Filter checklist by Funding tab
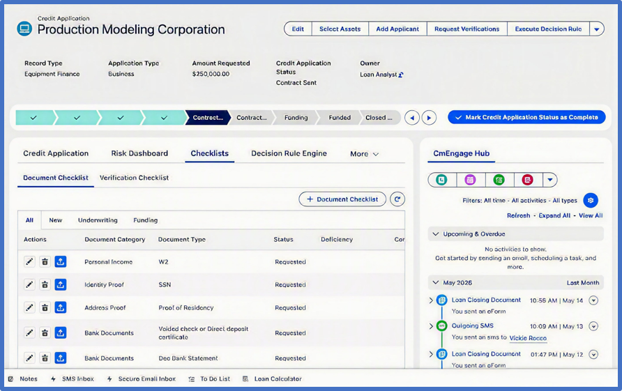This screenshot has width=622, height=391. [x=145, y=220]
